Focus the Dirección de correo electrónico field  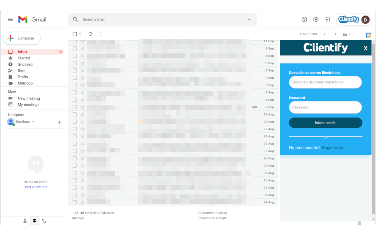coord(325,82)
